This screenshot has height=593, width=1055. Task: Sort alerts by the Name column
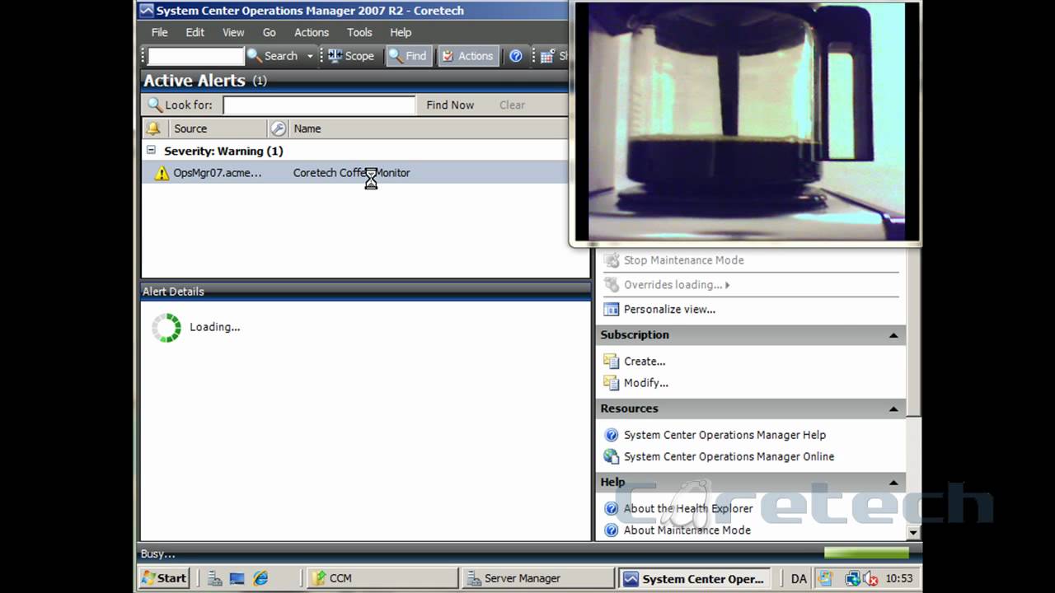point(307,128)
